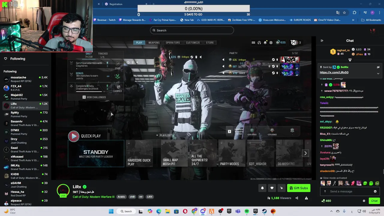The image size is (384, 216).
Task: Open Chrome media control icon
Action: [365, 13]
